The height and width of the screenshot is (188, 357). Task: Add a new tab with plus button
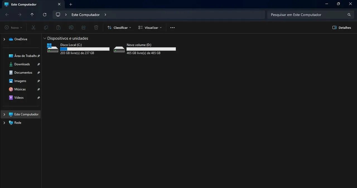pos(71,4)
